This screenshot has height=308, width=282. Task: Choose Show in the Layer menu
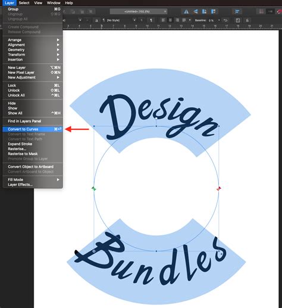[x=33, y=108]
